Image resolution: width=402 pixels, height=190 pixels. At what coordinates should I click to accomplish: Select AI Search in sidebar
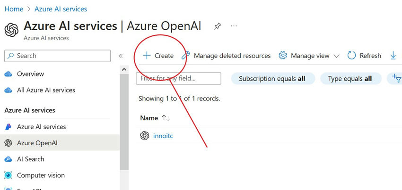coord(30,159)
